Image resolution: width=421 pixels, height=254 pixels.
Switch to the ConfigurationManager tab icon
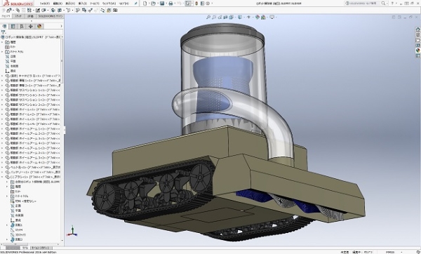(x=22, y=27)
